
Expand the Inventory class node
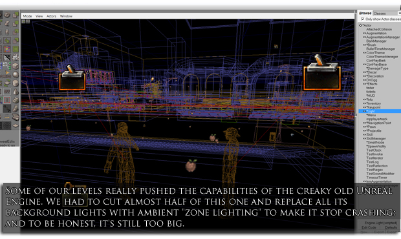pyautogui.click(x=364, y=103)
